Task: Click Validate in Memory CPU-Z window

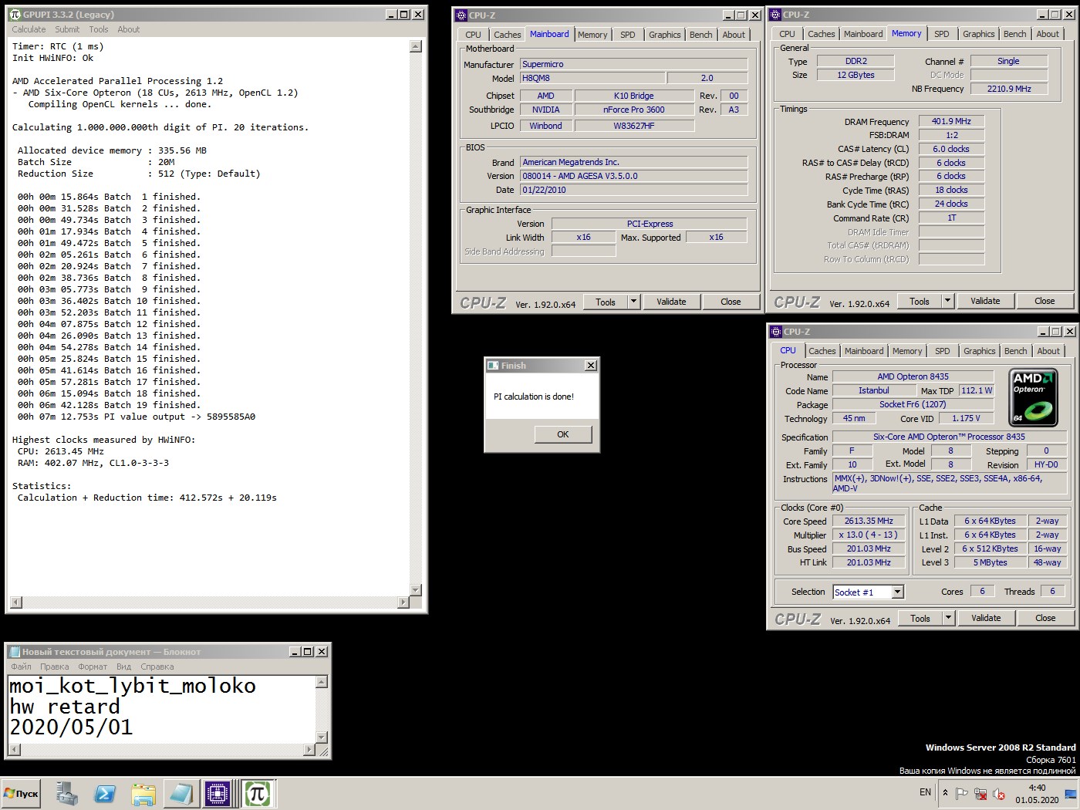Action: pyautogui.click(x=985, y=301)
